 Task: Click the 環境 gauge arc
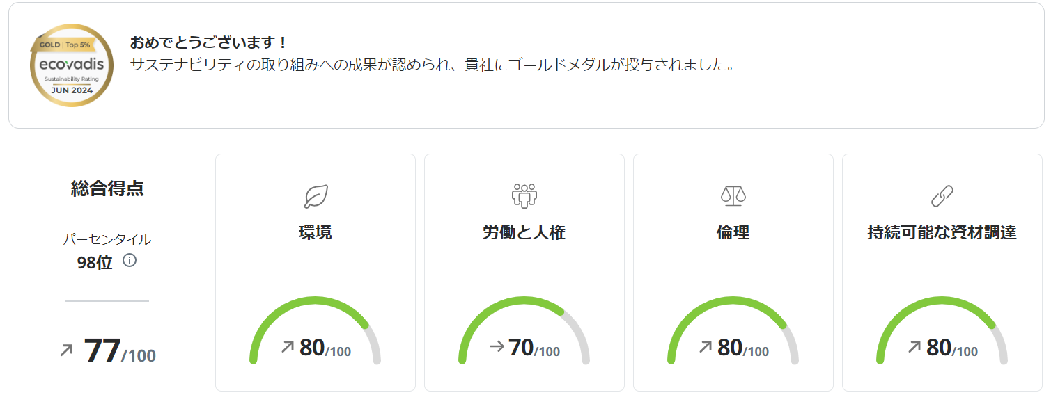pyautogui.click(x=315, y=300)
